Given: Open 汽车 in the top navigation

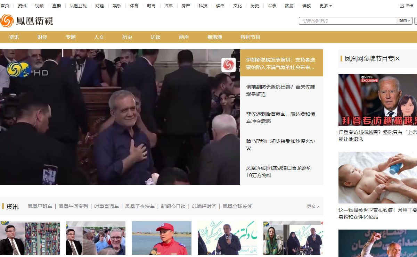Looking at the screenshot, I should click(x=169, y=6).
